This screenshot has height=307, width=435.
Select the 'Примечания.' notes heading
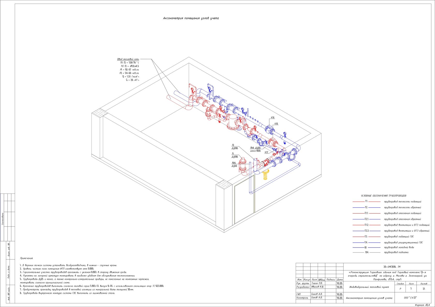tap(27, 258)
